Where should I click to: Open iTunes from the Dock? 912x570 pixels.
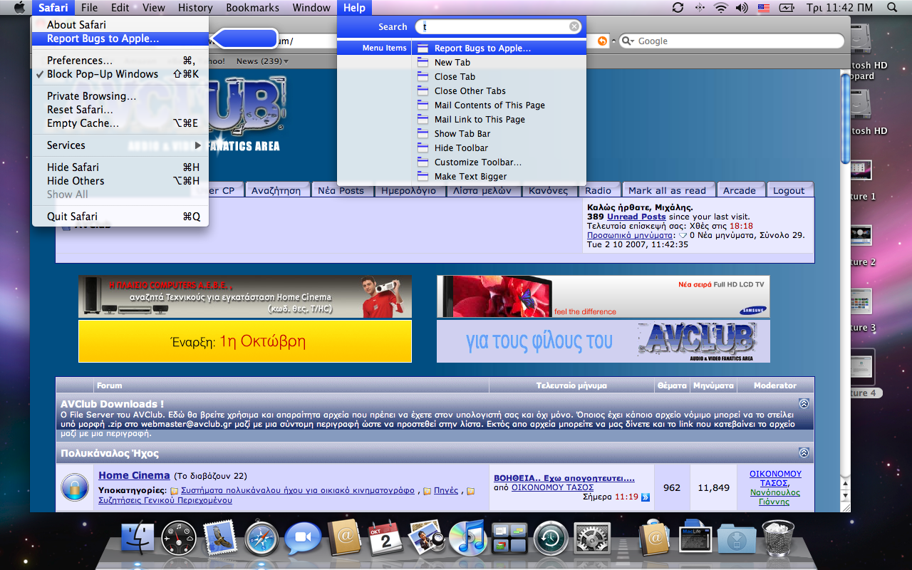tap(468, 538)
